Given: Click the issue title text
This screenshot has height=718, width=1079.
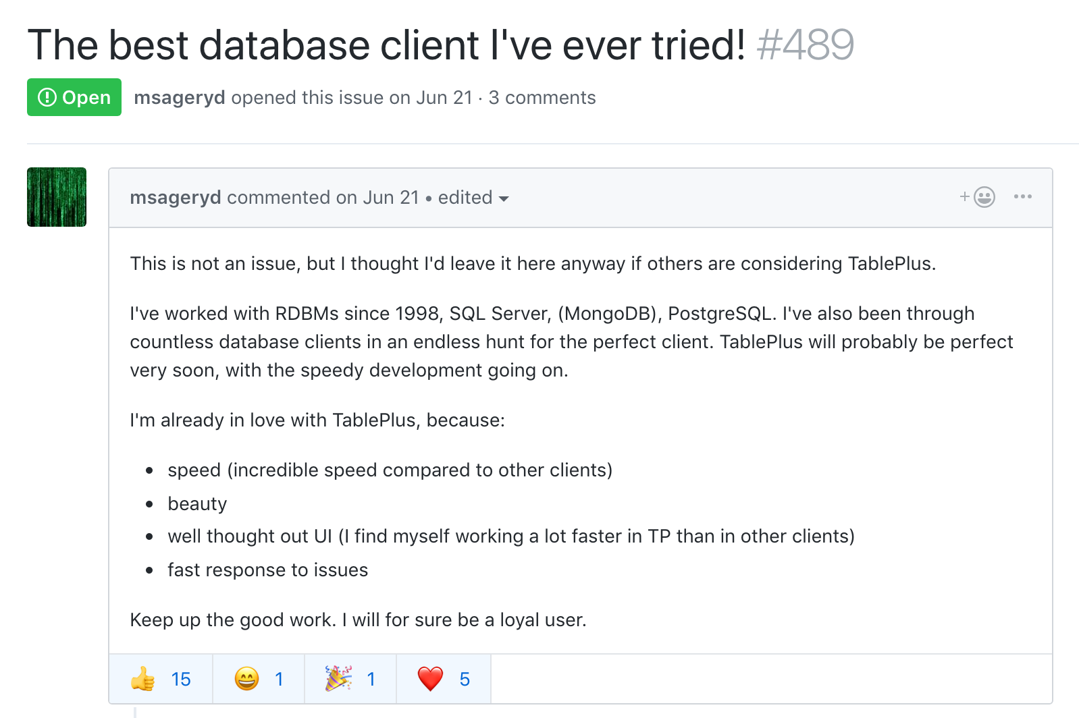Looking at the screenshot, I should pyautogui.click(x=386, y=45).
